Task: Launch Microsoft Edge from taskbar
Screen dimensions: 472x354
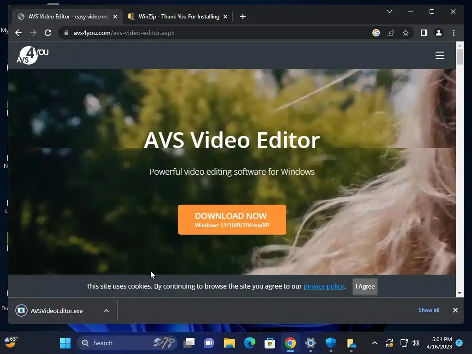Action: tap(249, 343)
